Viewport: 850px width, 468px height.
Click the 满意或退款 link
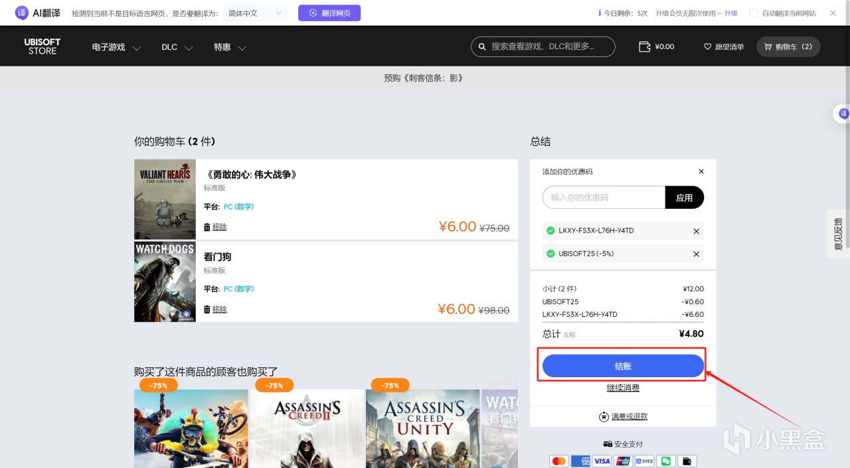[x=630, y=417]
